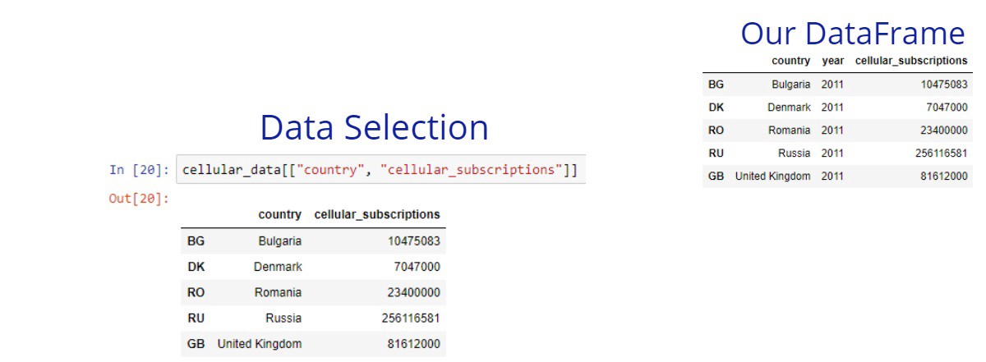Click cellular_subscriptions header in the Out[20] table
This screenshot has width=986, height=362.
(x=377, y=214)
